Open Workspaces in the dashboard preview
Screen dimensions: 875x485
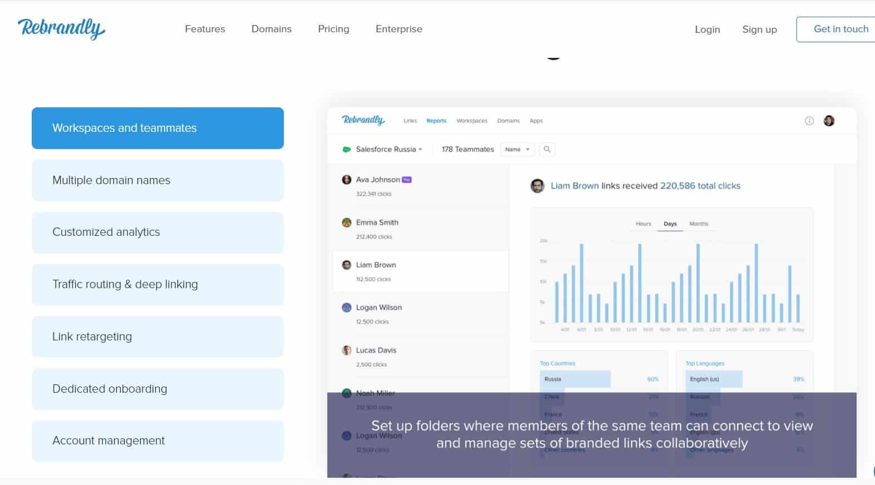point(471,121)
